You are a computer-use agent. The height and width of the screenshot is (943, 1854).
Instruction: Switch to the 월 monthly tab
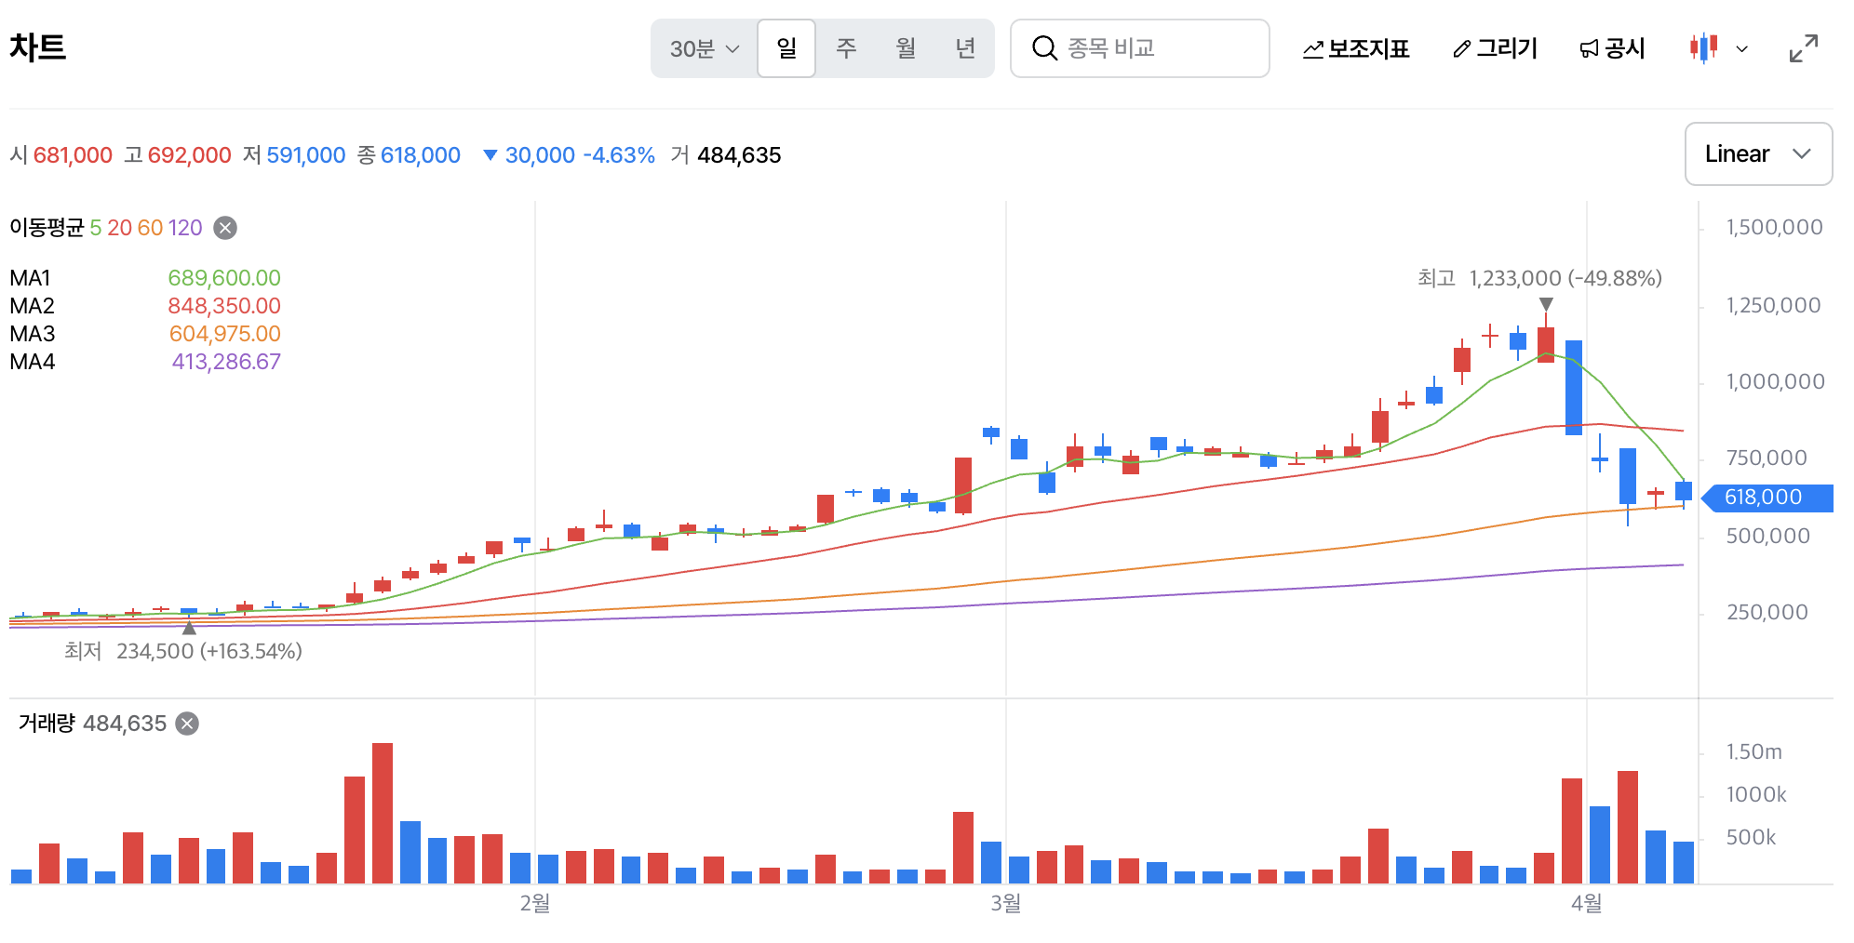tap(906, 48)
